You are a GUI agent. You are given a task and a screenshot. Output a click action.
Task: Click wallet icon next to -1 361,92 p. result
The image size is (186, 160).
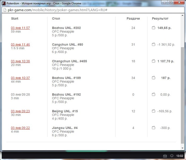(x=154, y=45)
